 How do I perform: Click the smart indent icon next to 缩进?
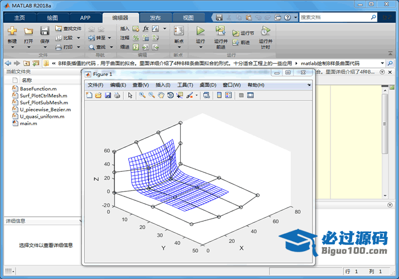[x=136, y=47]
